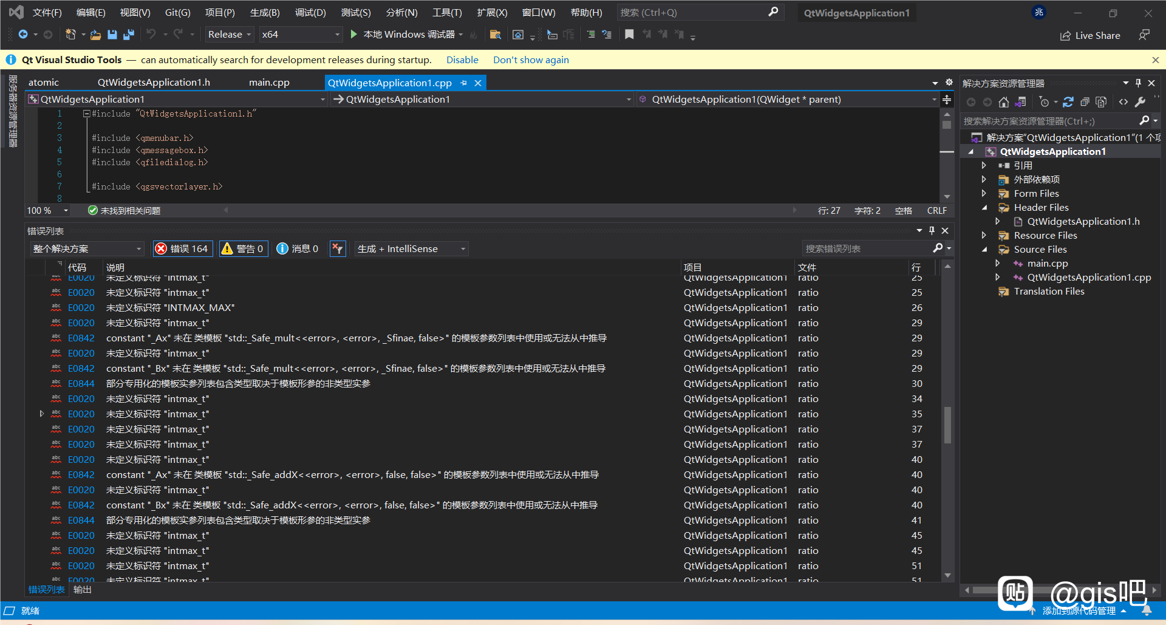Click the Live Share icon
Viewport: 1166px width, 625px height.
point(1065,36)
